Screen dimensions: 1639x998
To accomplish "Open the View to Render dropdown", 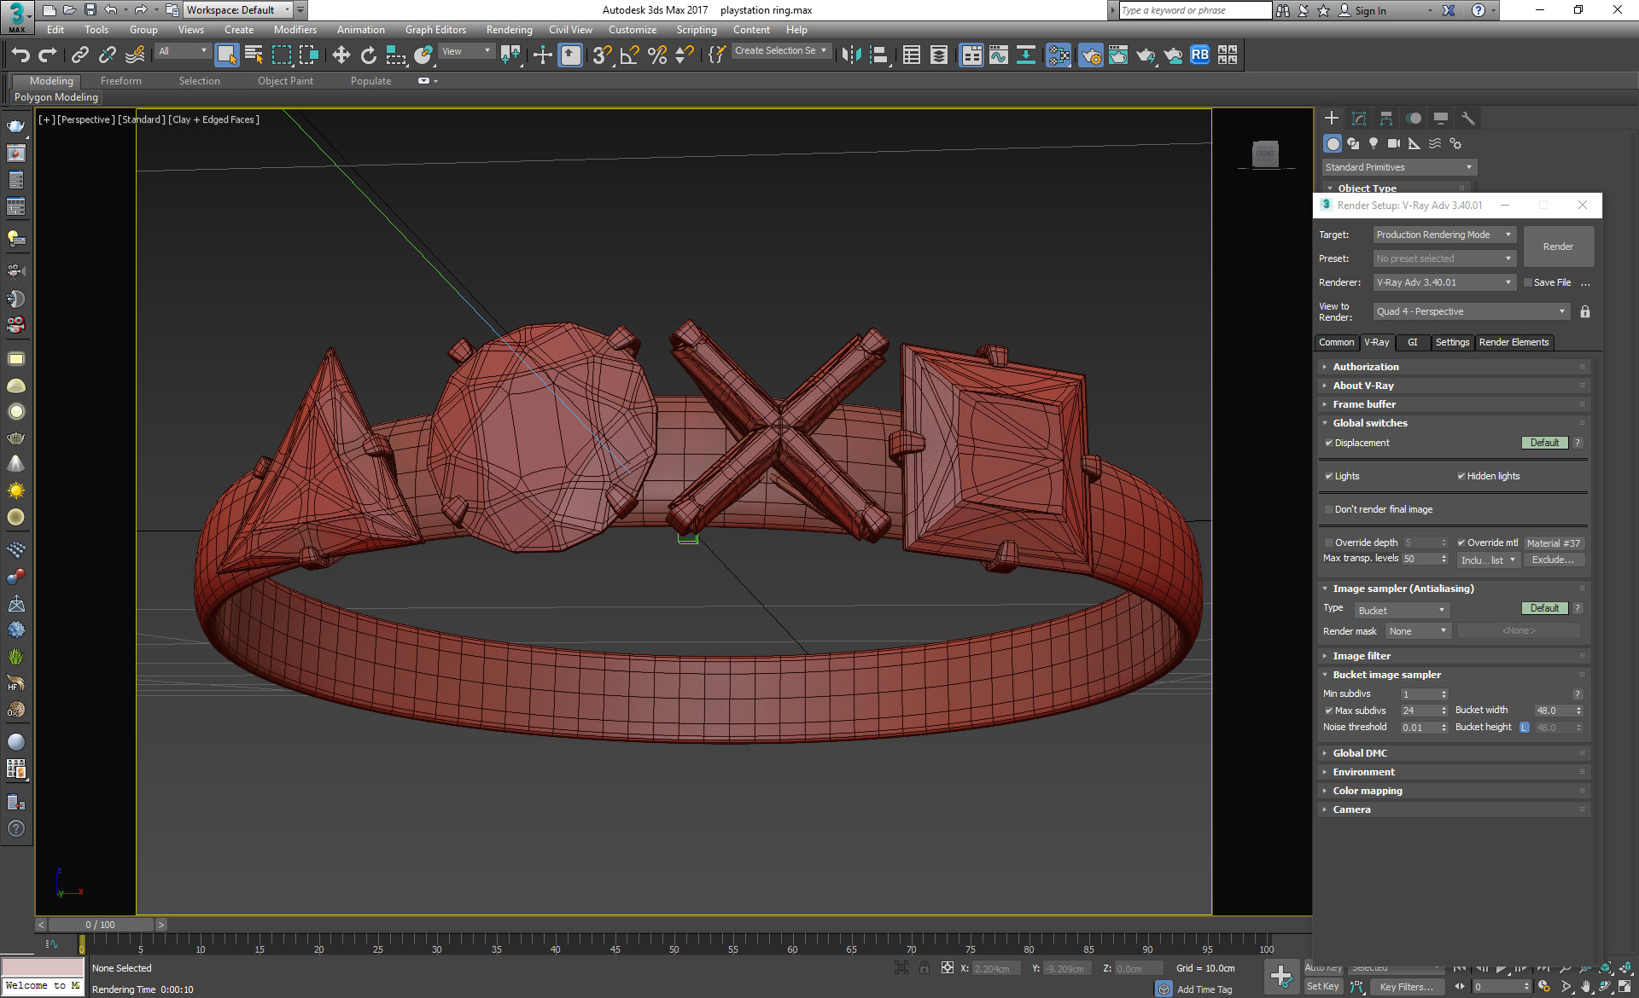I will click(x=1472, y=311).
